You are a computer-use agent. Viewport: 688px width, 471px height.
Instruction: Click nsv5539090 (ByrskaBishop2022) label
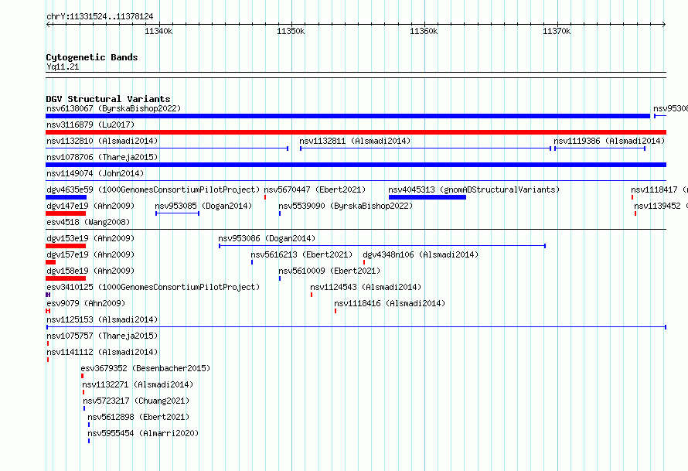tap(346, 206)
